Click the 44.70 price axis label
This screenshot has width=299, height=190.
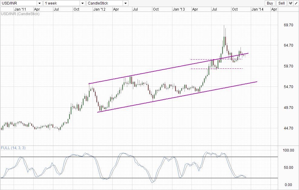click(x=288, y=128)
